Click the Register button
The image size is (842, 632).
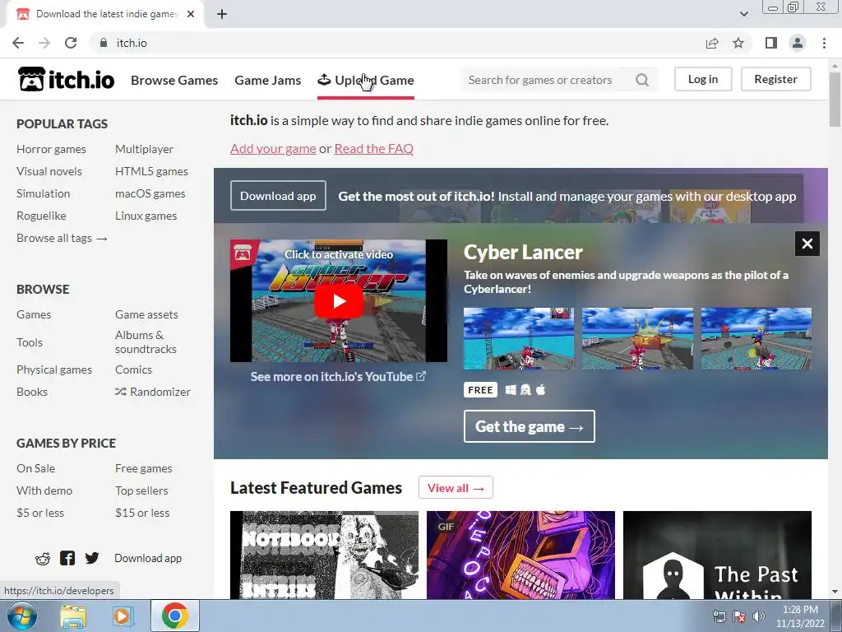click(x=775, y=79)
